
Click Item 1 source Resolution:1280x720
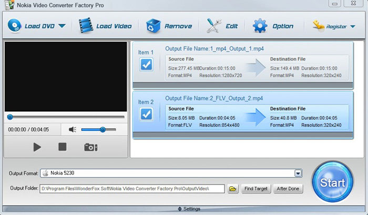pos(221,76)
